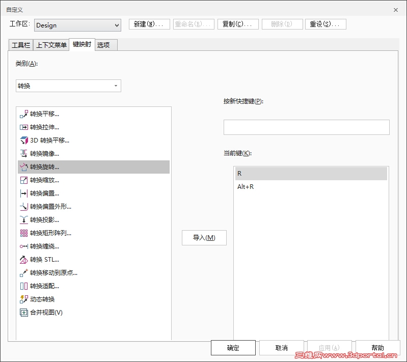Open 帮助 help button
407x362 pixels.
pyautogui.click(x=377, y=348)
